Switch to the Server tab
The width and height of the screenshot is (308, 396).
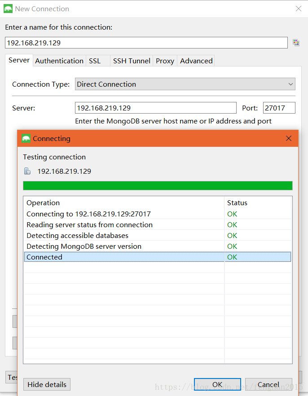click(19, 60)
